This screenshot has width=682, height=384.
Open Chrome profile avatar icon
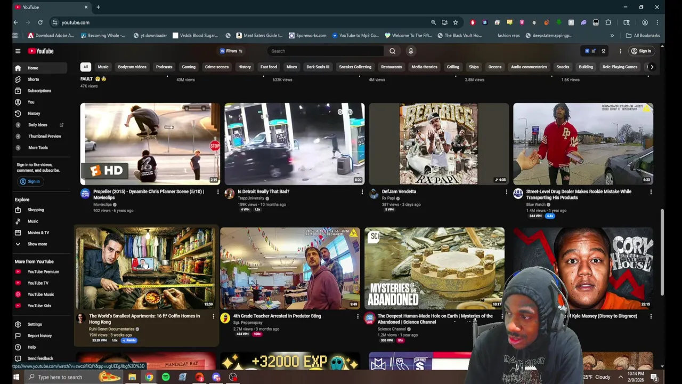tap(645, 22)
